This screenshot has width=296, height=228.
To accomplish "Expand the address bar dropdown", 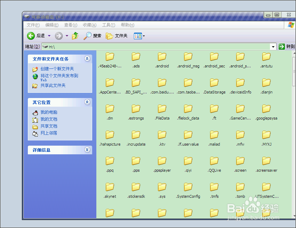I will (273, 47).
